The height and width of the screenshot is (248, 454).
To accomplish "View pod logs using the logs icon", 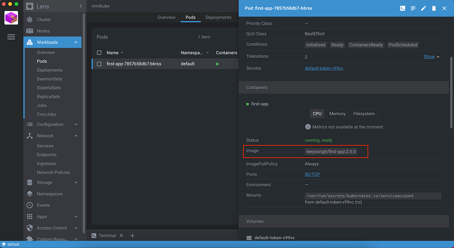I will [x=413, y=8].
